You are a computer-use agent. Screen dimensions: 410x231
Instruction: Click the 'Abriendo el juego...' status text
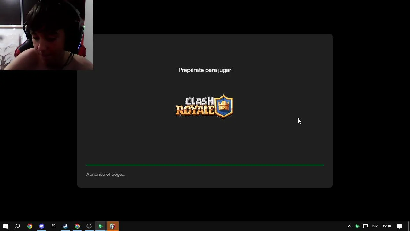click(106, 174)
